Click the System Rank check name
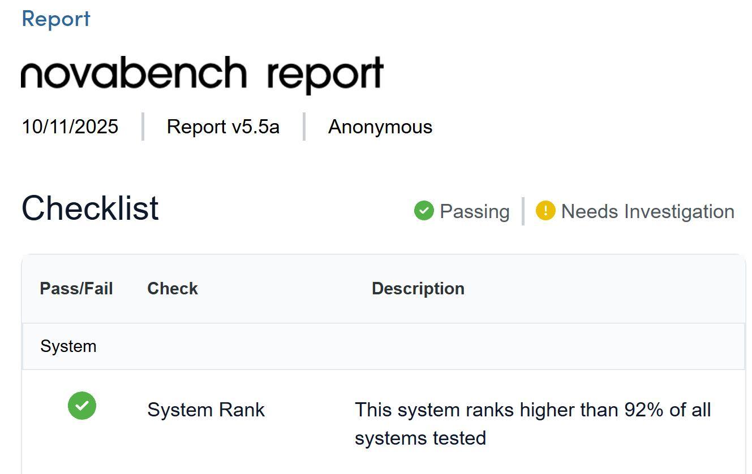The height and width of the screenshot is (474, 752). point(206,410)
